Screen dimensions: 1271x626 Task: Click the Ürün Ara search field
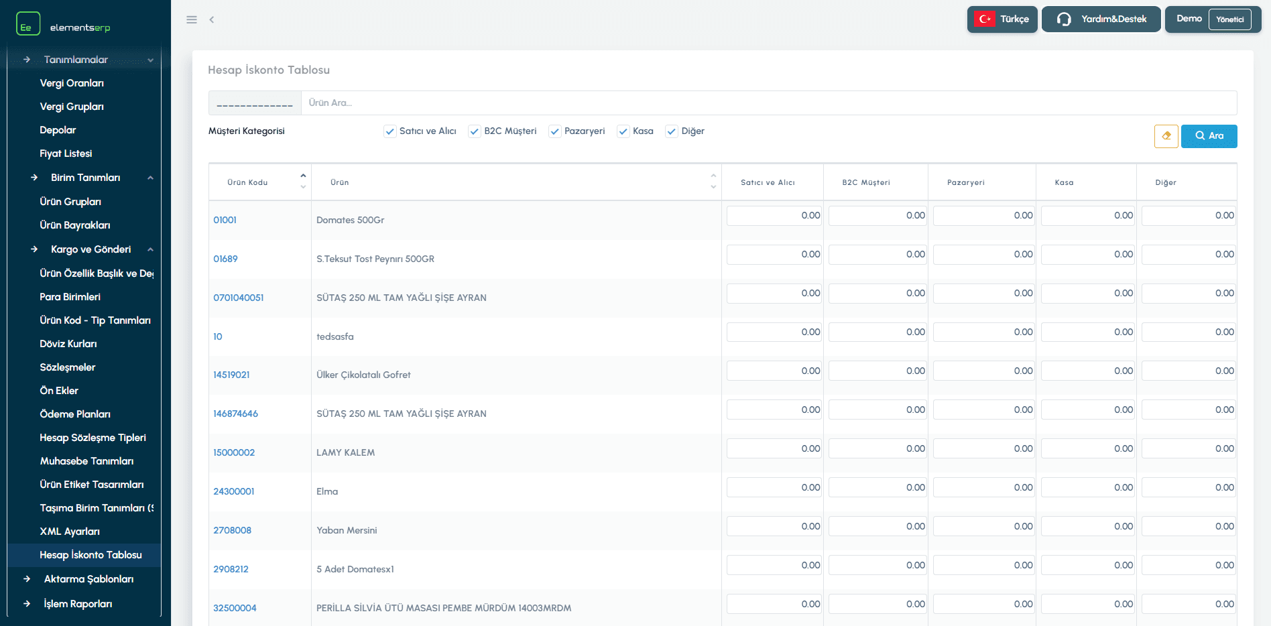pyautogui.click(x=769, y=103)
